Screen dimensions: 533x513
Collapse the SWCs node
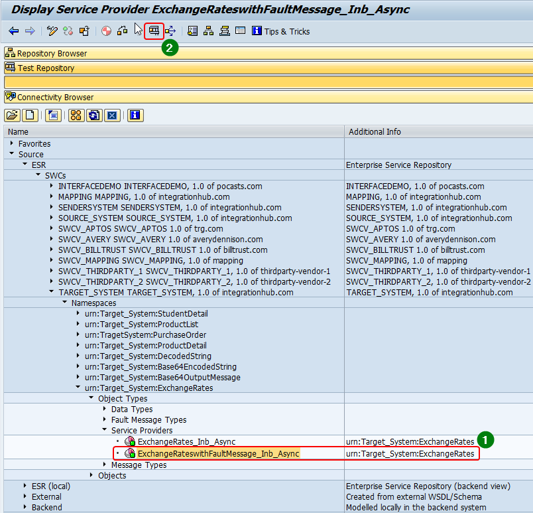click(38, 175)
